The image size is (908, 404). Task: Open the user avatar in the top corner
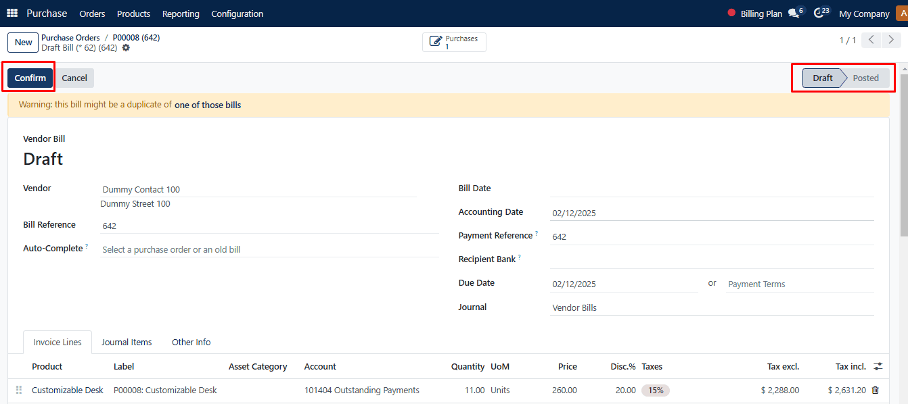click(x=901, y=14)
